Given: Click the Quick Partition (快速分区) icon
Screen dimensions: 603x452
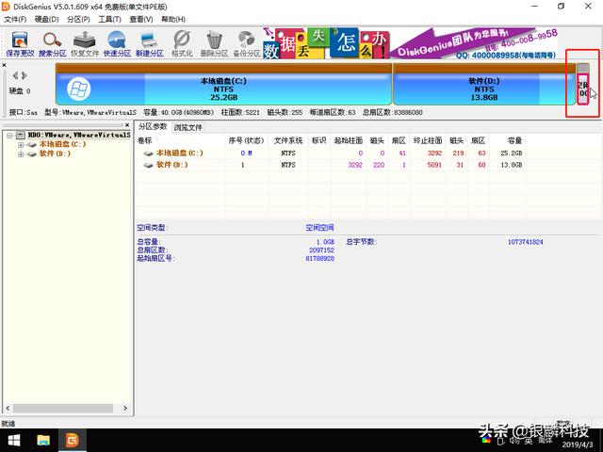Looking at the screenshot, I should tap(117, 44).
